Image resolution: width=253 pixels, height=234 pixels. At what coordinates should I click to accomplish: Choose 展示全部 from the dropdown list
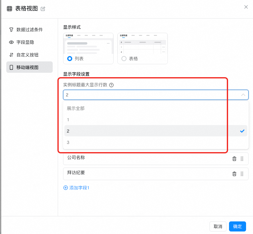[76, 108]
